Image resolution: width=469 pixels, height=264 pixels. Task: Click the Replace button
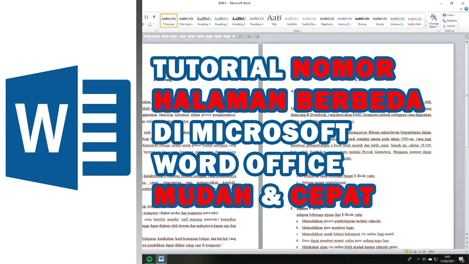450,21
